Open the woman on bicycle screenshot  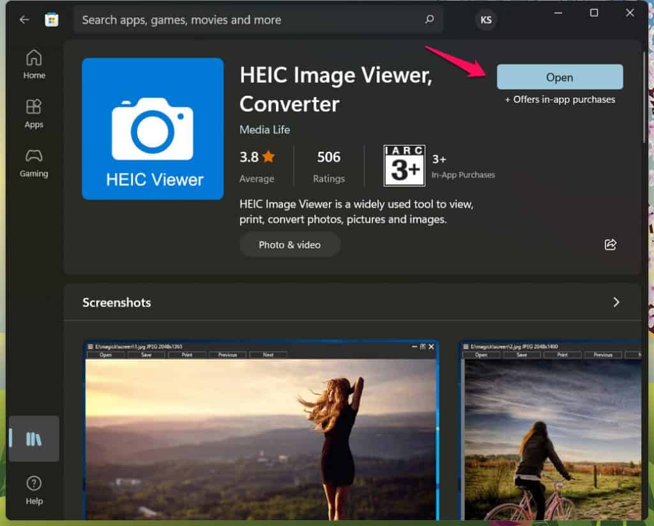pyautogui.click(x=551, y=430)
